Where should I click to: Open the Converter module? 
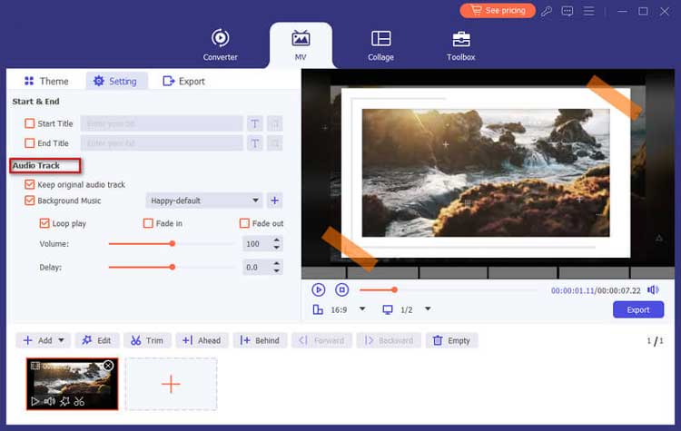tap(221, 45)
